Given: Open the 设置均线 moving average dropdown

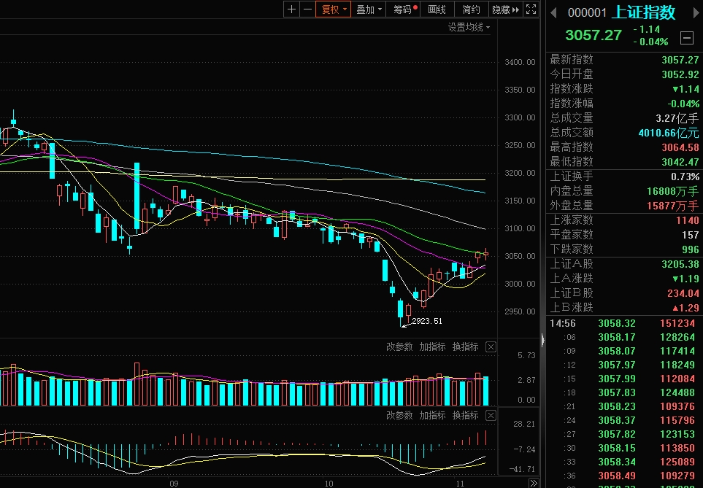Looking at the screenshot, I should click(469, 28).
